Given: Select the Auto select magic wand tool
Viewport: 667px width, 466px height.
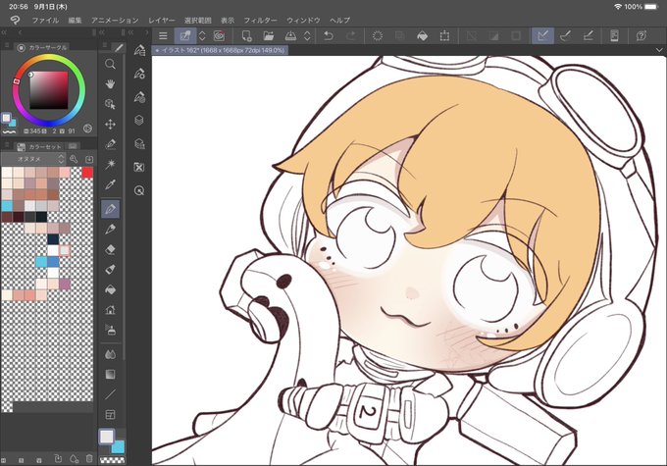Looking at the screenshot, I should (x=110, y=164).
